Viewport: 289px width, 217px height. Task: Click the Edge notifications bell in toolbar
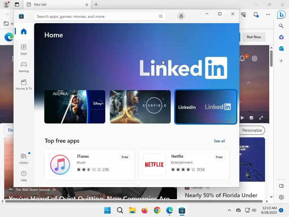[256, 14]
